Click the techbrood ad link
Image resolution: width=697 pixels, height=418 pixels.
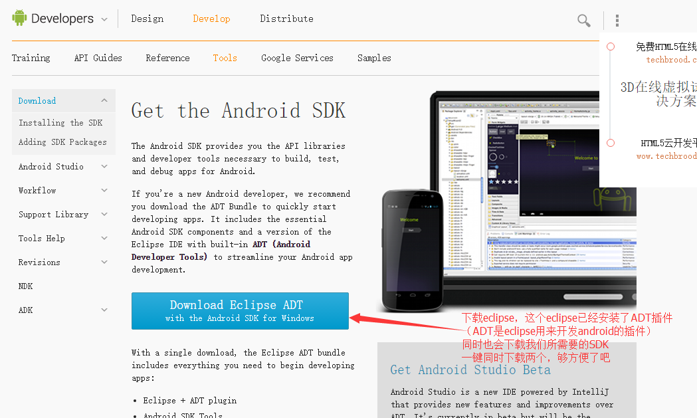(671, 60)
